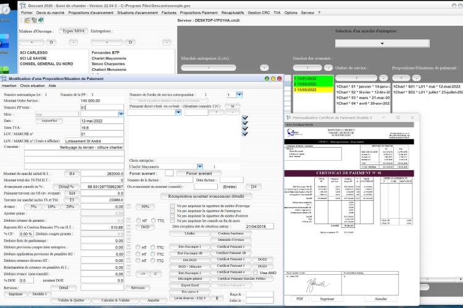Open the Gestion CRC menu
This screenshot has height=308, width=463.
click(259, 13)
